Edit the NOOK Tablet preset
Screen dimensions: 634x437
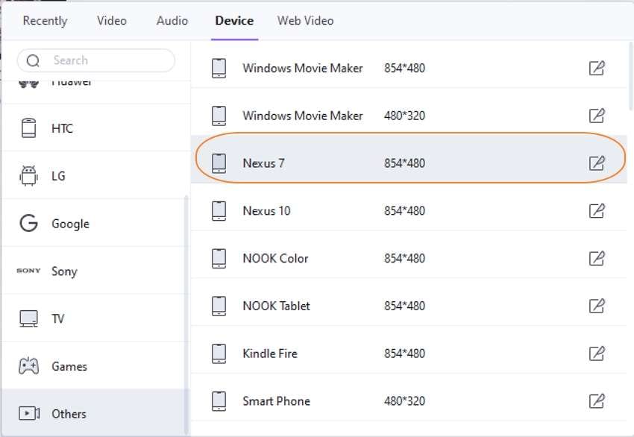click(597, 306)
